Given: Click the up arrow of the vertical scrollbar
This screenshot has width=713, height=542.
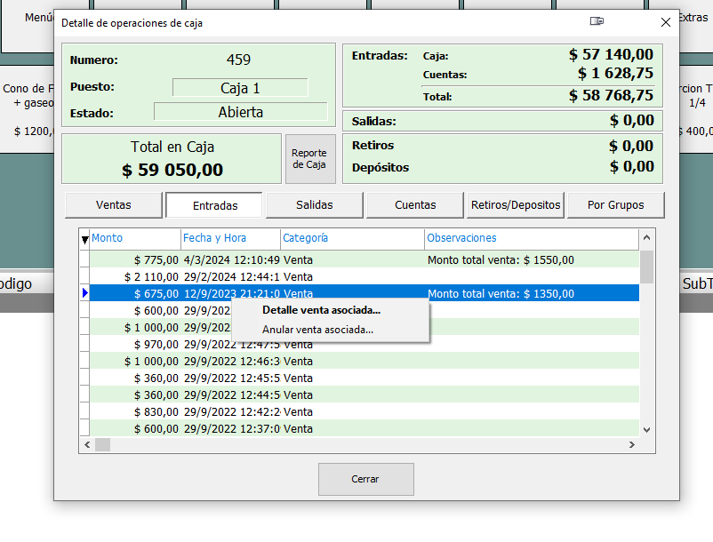Looking at the screenshot, I should point(646,237).
